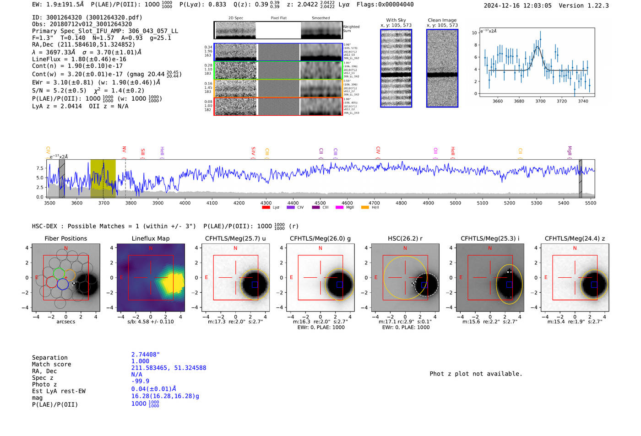Click the green fiber circle in Fiber Positions
Image resolution: width=641 pixels, height=436 pixels.
point(59,273)
